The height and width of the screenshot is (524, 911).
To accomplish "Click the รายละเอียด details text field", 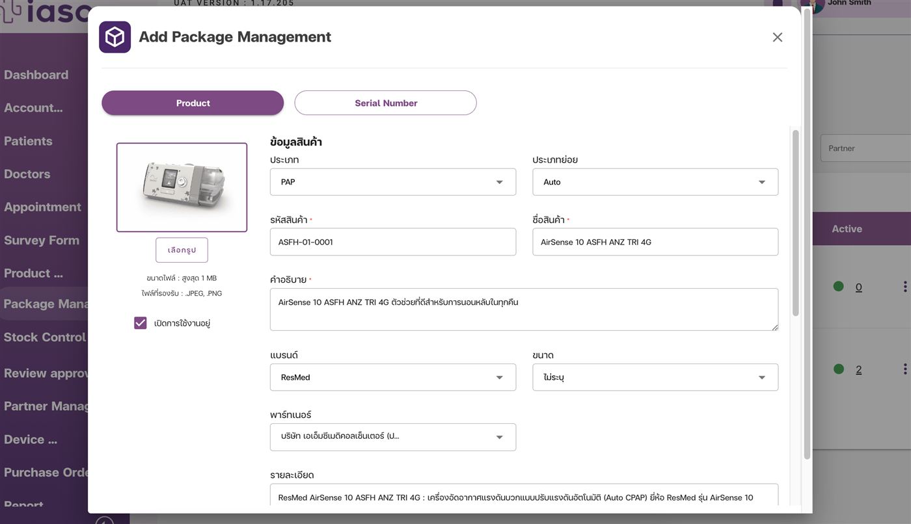I will [524, 495].
